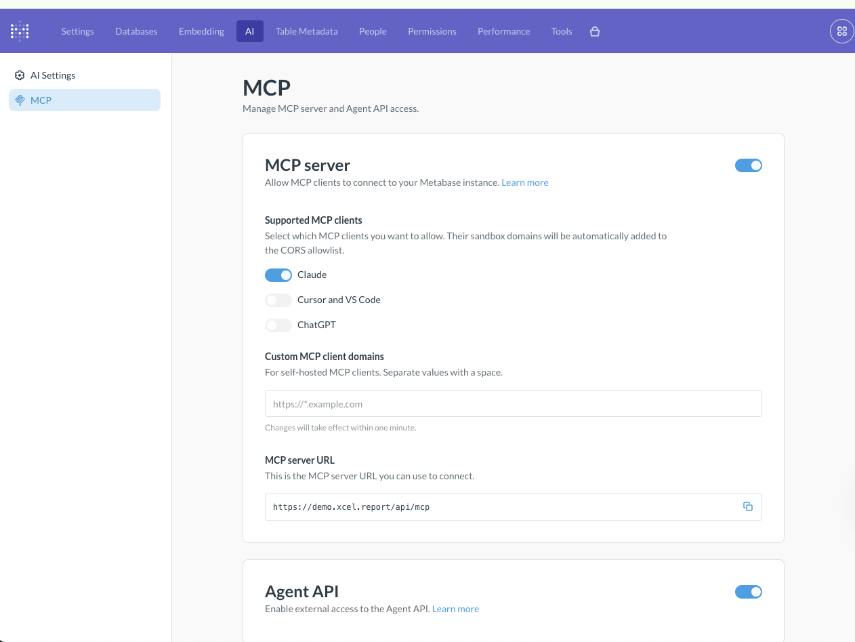Disable the Claude client toggle
Screen dimensions: 855x642
point(278,275)
